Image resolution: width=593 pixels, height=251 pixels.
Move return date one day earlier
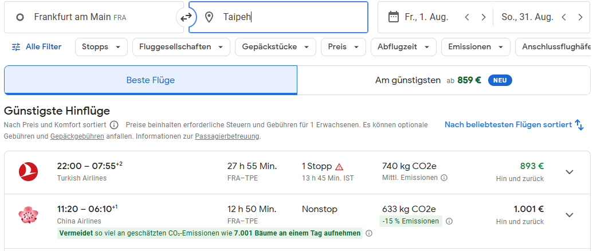564,17
